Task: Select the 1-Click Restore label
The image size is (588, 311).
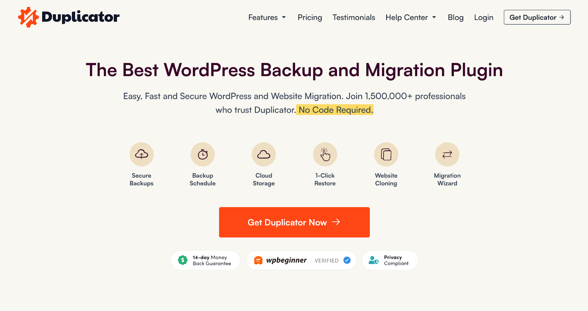Action: pos(325,179)
